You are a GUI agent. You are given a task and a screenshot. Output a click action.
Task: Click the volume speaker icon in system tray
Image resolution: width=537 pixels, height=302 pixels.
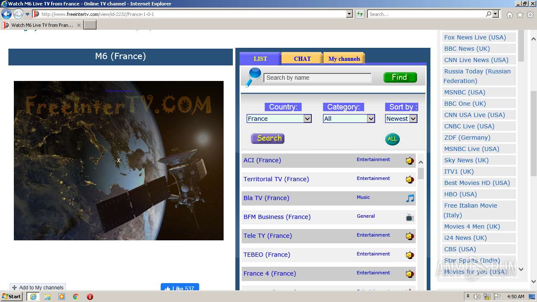pyautogui.click(x=477, y=297)
